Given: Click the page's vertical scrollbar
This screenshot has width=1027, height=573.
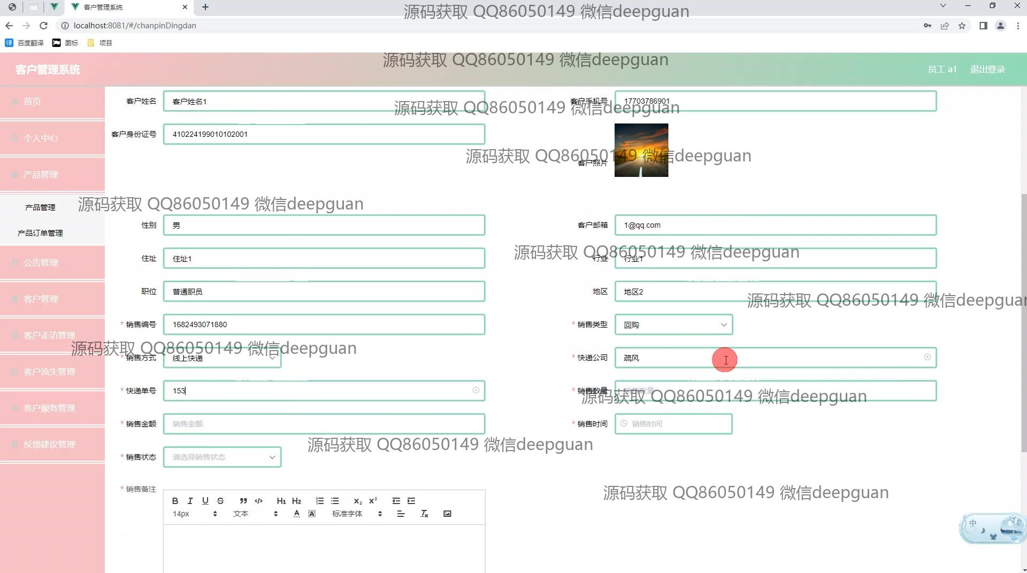Looking at the screenshot, I should [x=1024, y=323].
